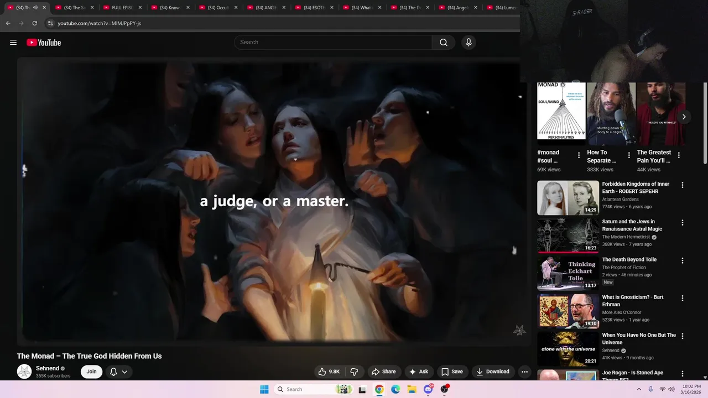Expand notification options chevron beside bell
708x398 pixels.
point(124,371)
